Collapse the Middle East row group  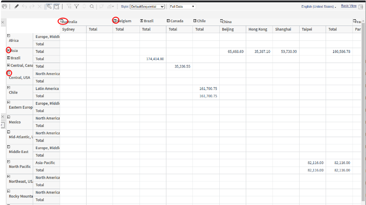pyautogui.click(x=9, y=147)
